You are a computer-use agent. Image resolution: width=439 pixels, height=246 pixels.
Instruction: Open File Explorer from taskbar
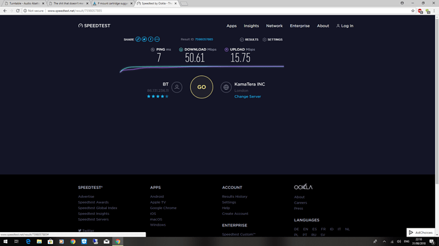pyautogui.click(x=39, y=242)
